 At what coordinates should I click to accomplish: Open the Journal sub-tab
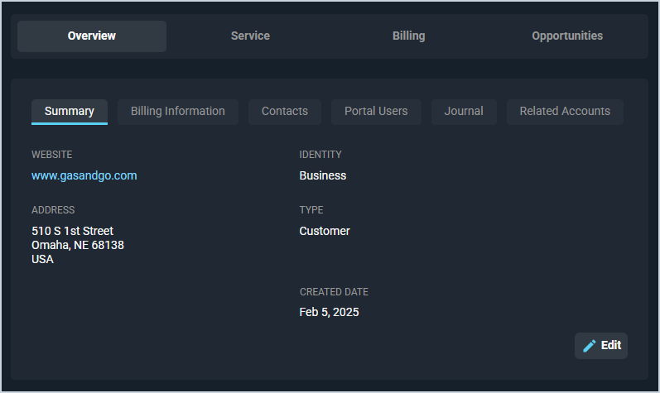(464, 111)
